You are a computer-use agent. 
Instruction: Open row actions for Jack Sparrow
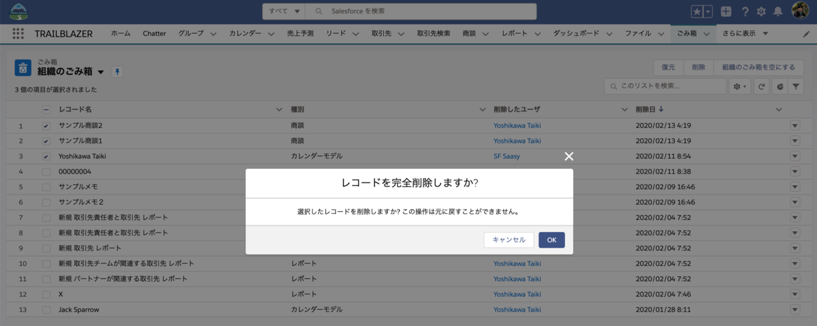pyautogui.click(x=795, y=309)
